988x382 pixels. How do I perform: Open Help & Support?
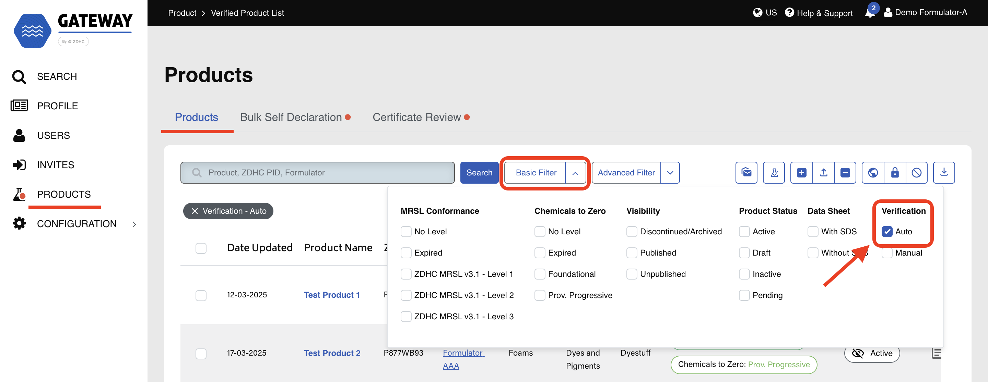[x=819, y=13]
